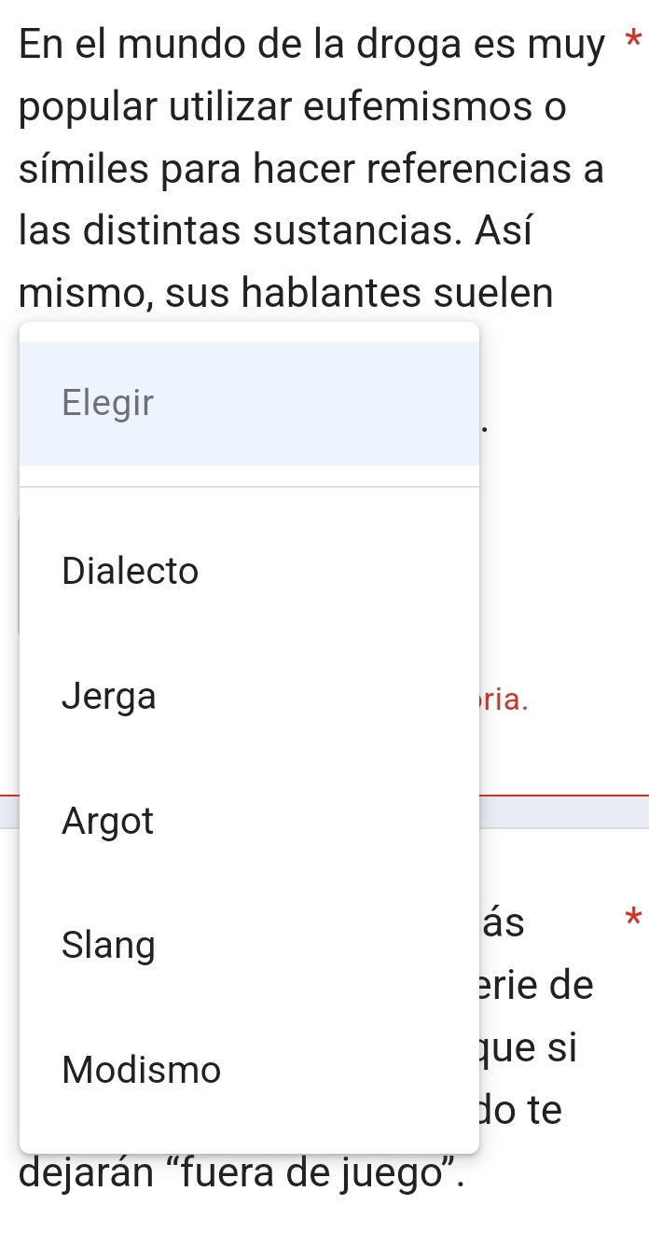Choose "Jerga" from the open dropdown
Screen dimensions: 649x1233
tap(109, 696)
